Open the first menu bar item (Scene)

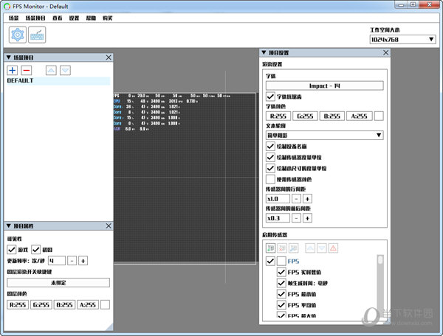(x=13, y=18)
